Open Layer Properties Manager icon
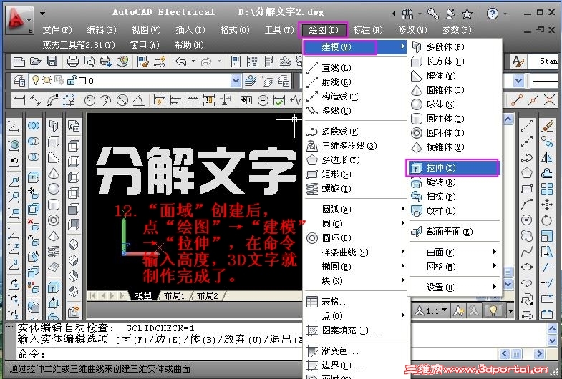The height and width of the screenshot is (379, 562). 19,81
